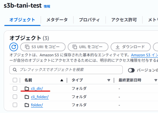Toggle the version display switch
The width and height of the screenshot is (158, 113).
click(x=131, y=70)
